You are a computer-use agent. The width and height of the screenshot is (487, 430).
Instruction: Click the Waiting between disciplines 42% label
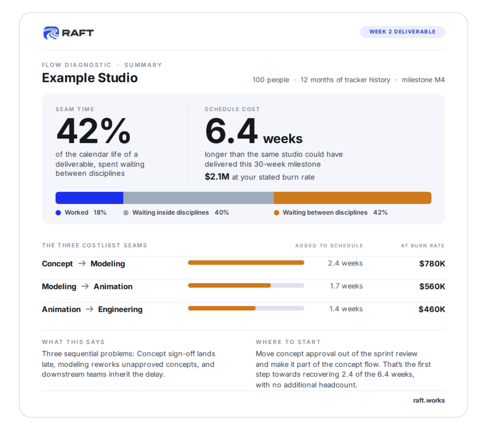[x=335, y=213]
